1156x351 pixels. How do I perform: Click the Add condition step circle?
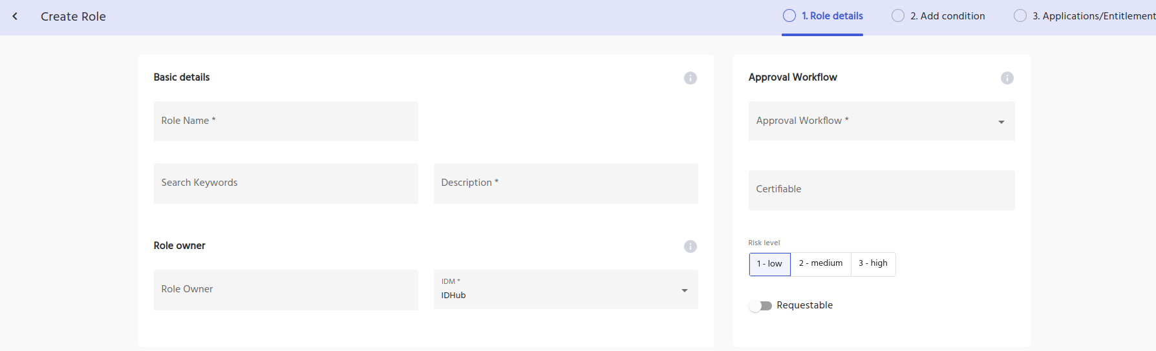click(x=898, y=16)
